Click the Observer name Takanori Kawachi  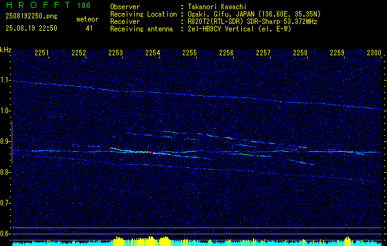point(216,7)
